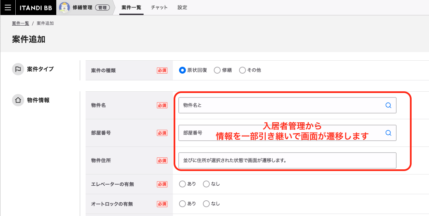Select the 原状回復 radio button
The image size is (429, 216).
coord(182,70)
